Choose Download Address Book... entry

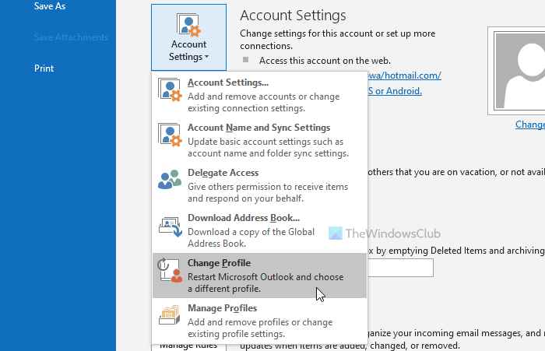pyautogui.click(x=259, y=230)
